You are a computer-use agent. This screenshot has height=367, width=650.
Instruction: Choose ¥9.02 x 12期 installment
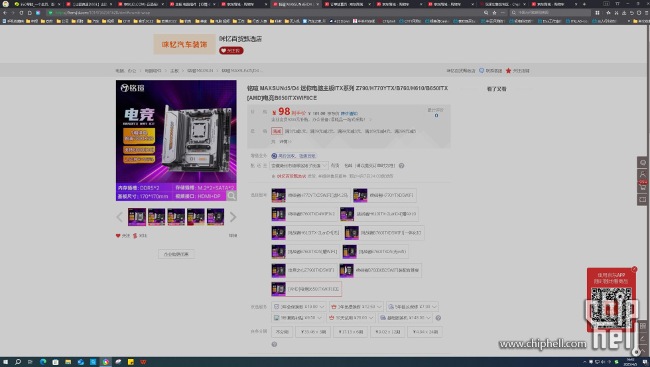point(388,332)
